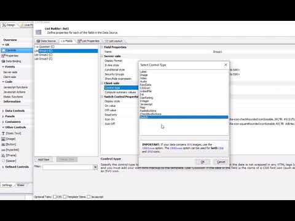
Task: Expand the Containers section
Action: point(3,122)
